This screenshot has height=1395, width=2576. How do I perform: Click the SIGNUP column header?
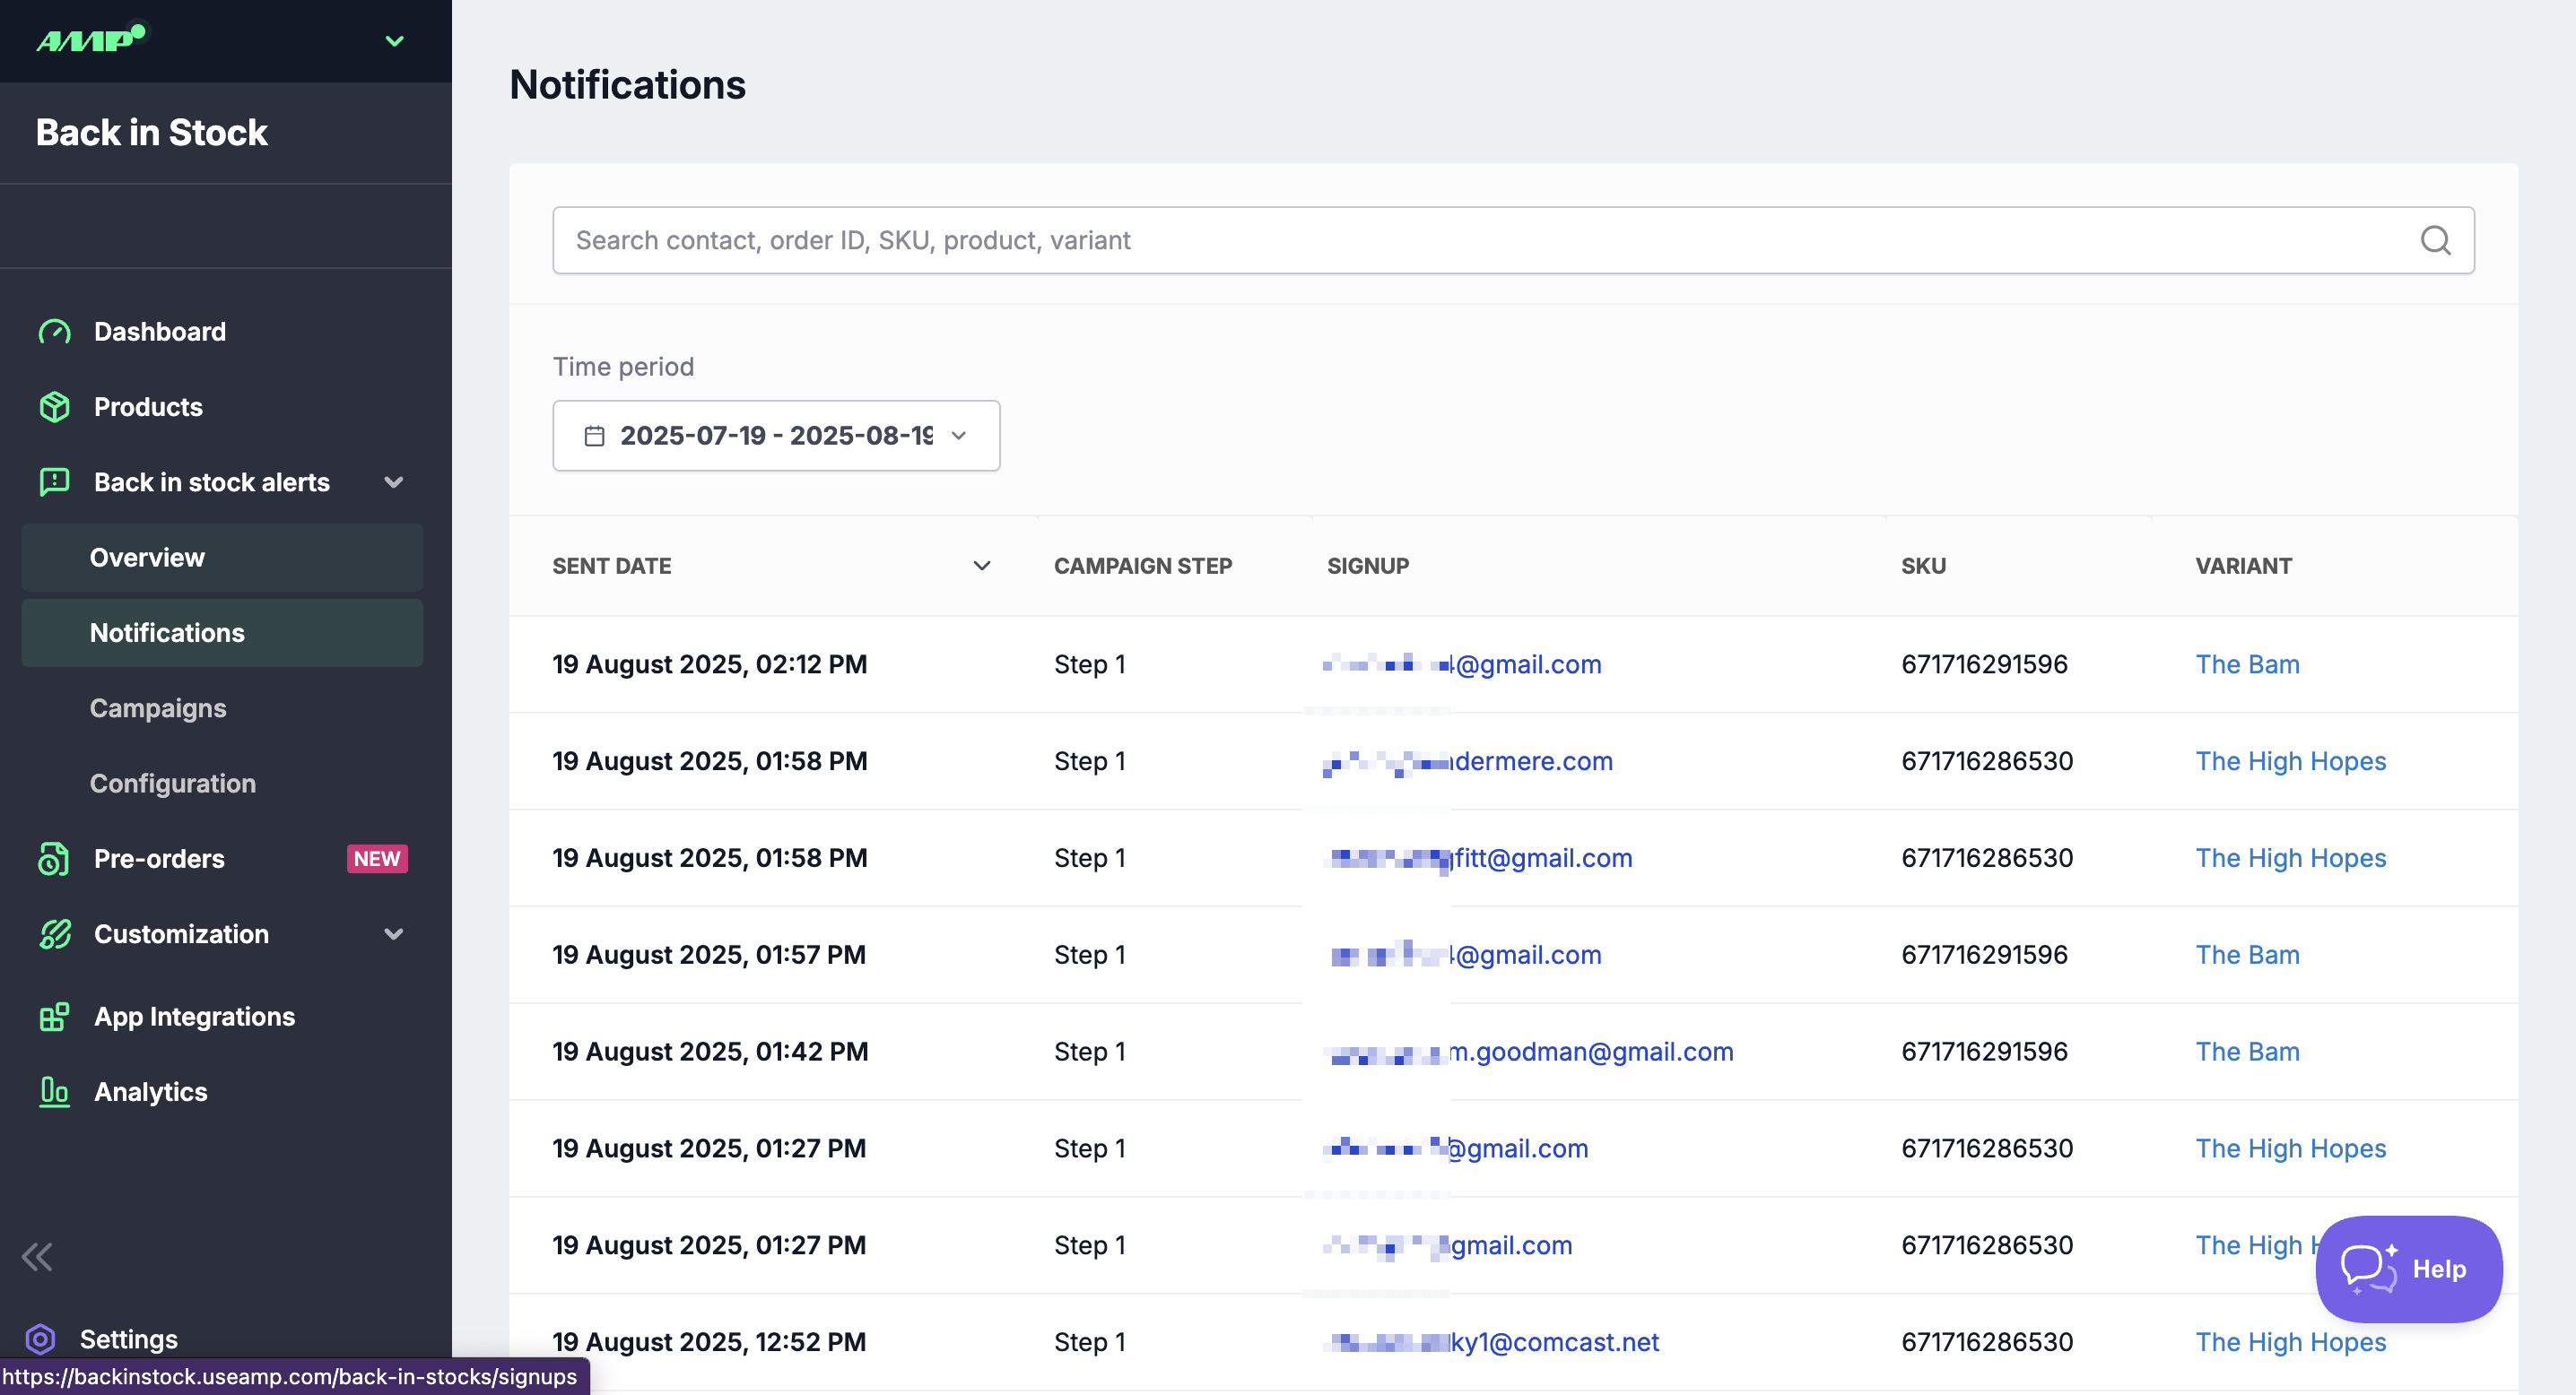click(x=1368, y=566)
